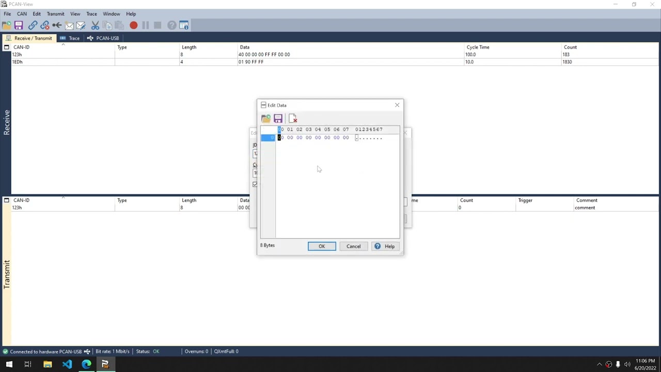Confirm Edit Data with the OK button
The image size is (661, 372).
(322, 246)
